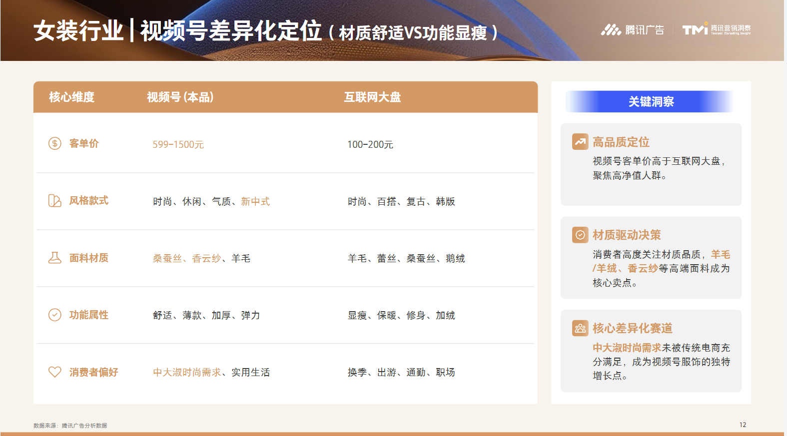The width and height of the screenshot is (787, 436).
Task: Click the page number 12
Action: 743,425
